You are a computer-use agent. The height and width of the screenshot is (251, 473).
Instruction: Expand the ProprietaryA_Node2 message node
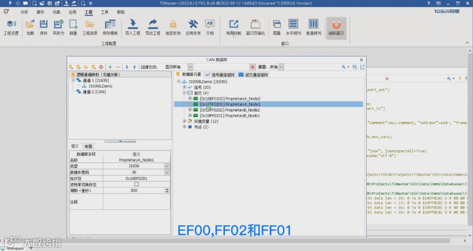(x=190, y=98)
